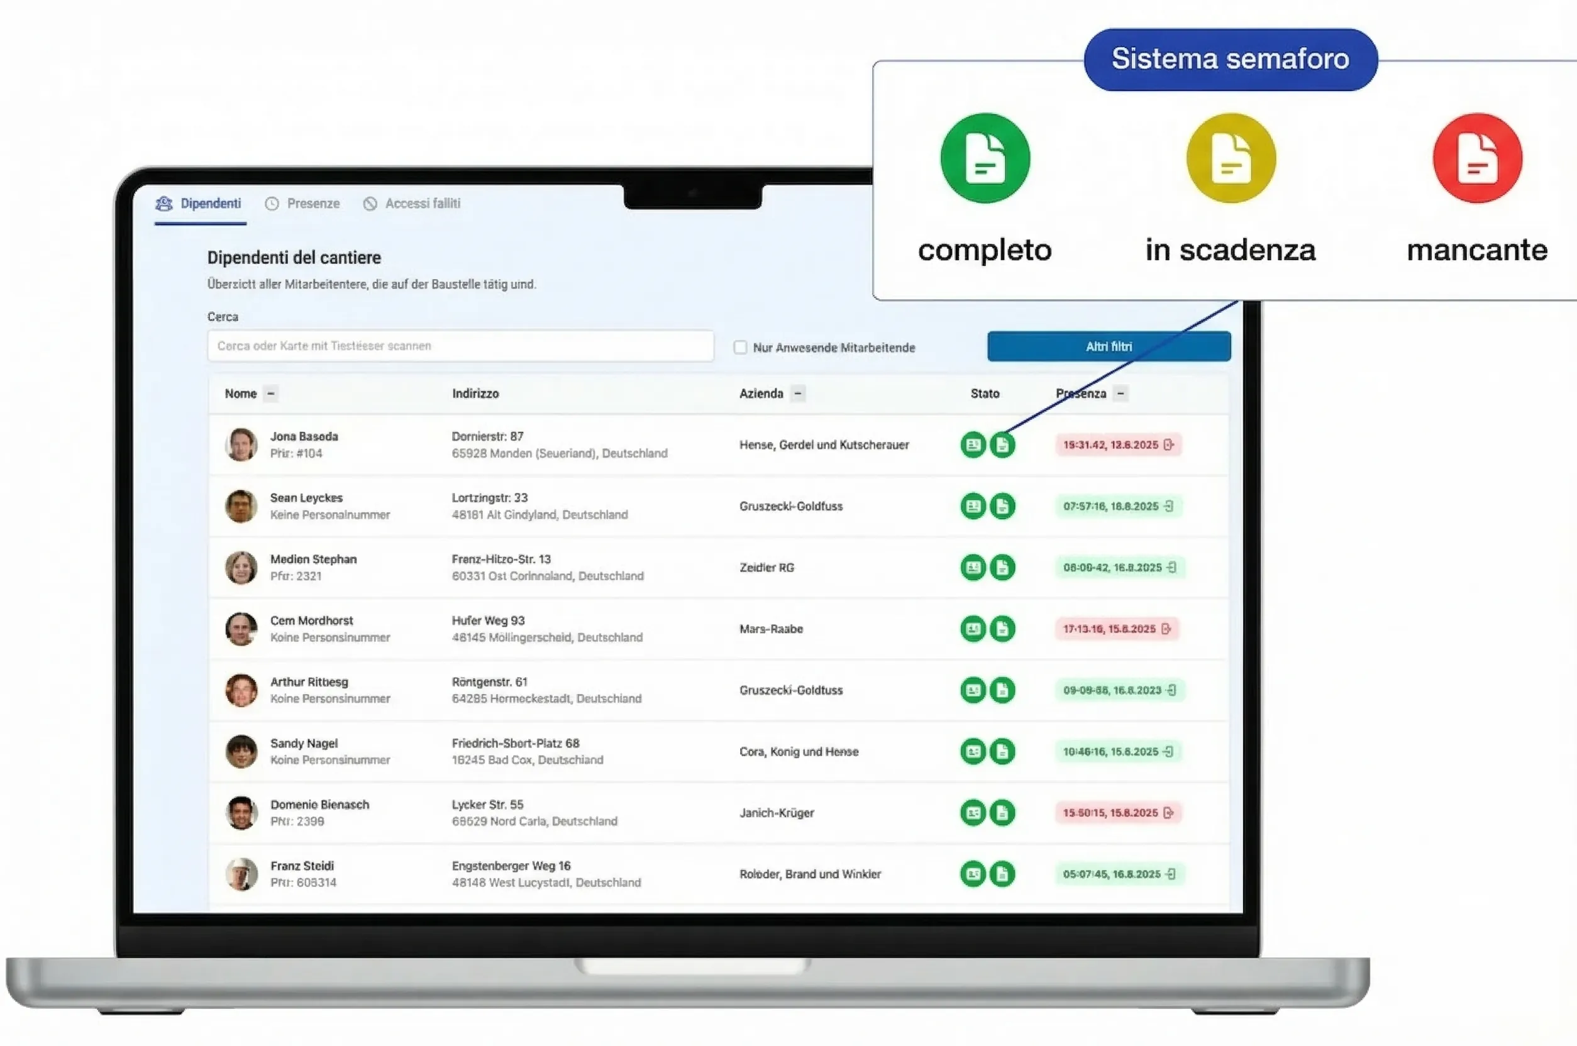The height and width of the screenshot is (1046, 1577).
Task: Enable Nur Anwesende Mitarbeitende checkbox
Action: 740,348
